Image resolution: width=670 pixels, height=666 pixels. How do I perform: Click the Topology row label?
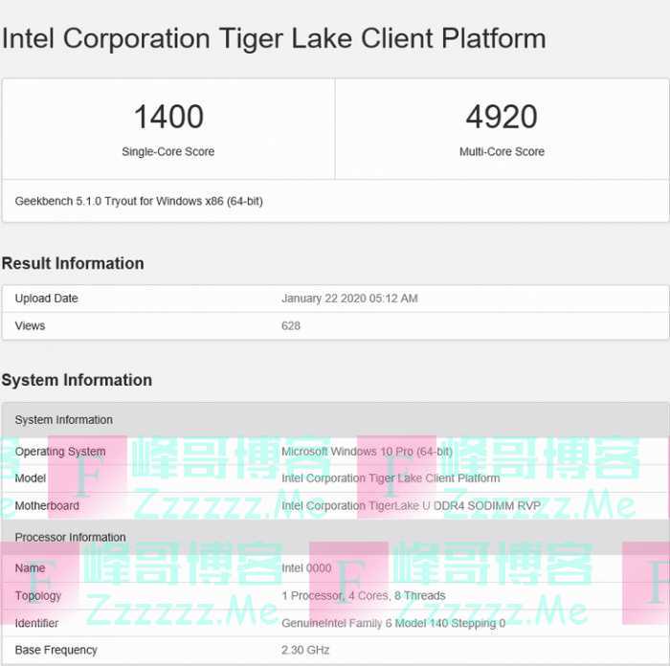[x=38, y=595]
